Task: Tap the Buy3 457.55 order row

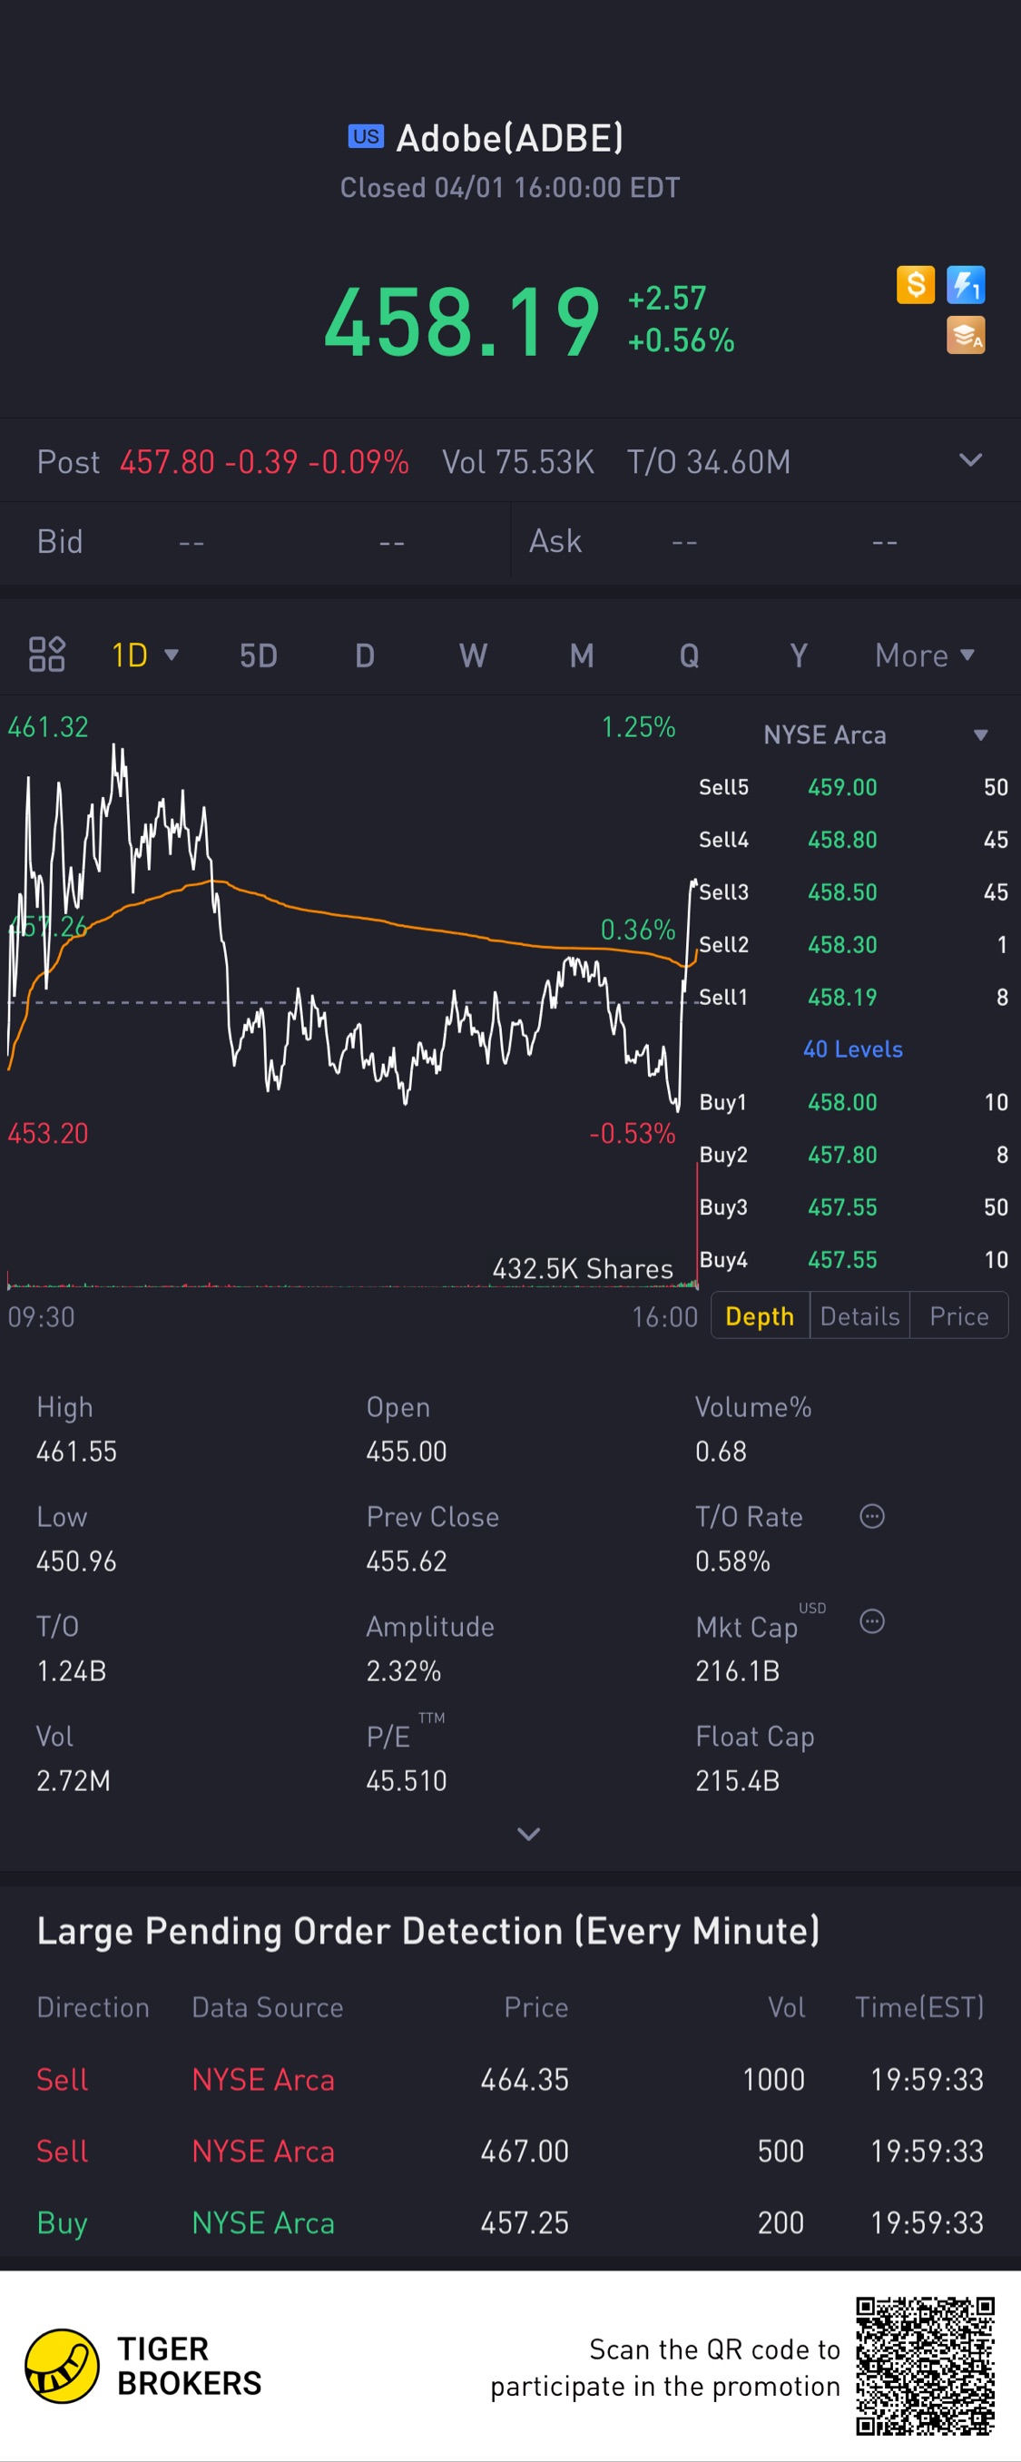Action: coord(853,1208)
